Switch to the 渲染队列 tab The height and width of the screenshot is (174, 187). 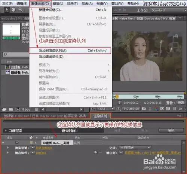[100, 116]
